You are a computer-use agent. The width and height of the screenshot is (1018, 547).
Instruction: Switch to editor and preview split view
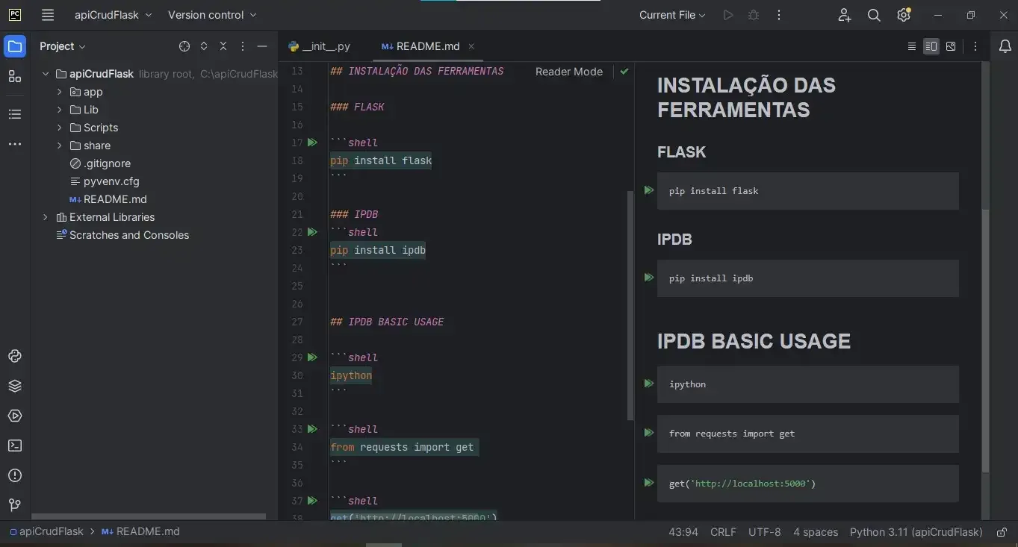[931, 46]
